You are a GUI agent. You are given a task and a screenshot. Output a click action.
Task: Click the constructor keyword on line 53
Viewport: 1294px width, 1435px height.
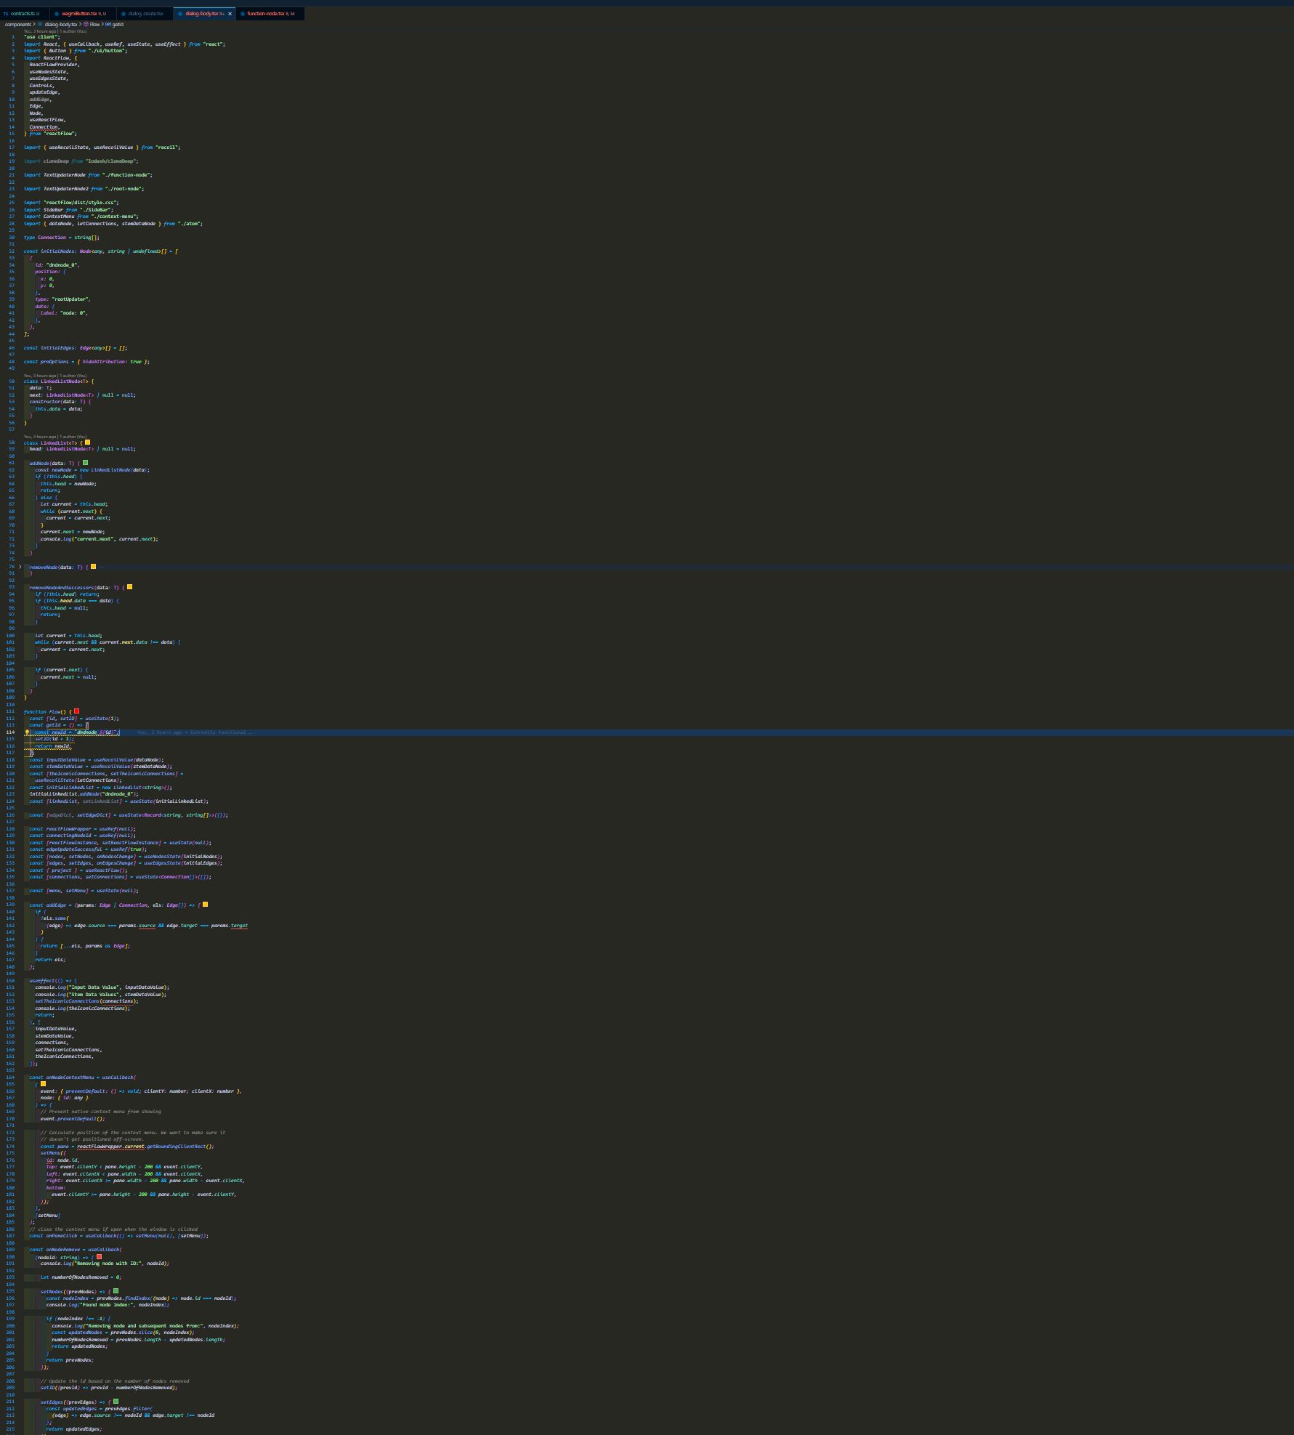coord(45,402)
